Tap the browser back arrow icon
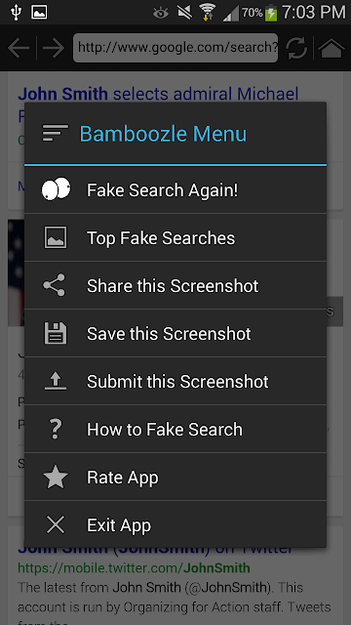Image resolution: width=351 pixels, height=625 pixels. [x=19, y=48]
